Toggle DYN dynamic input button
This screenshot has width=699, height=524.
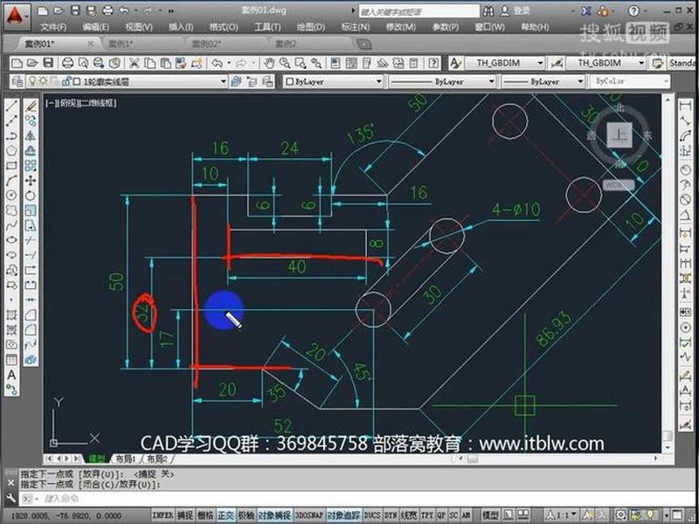(391, 515)
